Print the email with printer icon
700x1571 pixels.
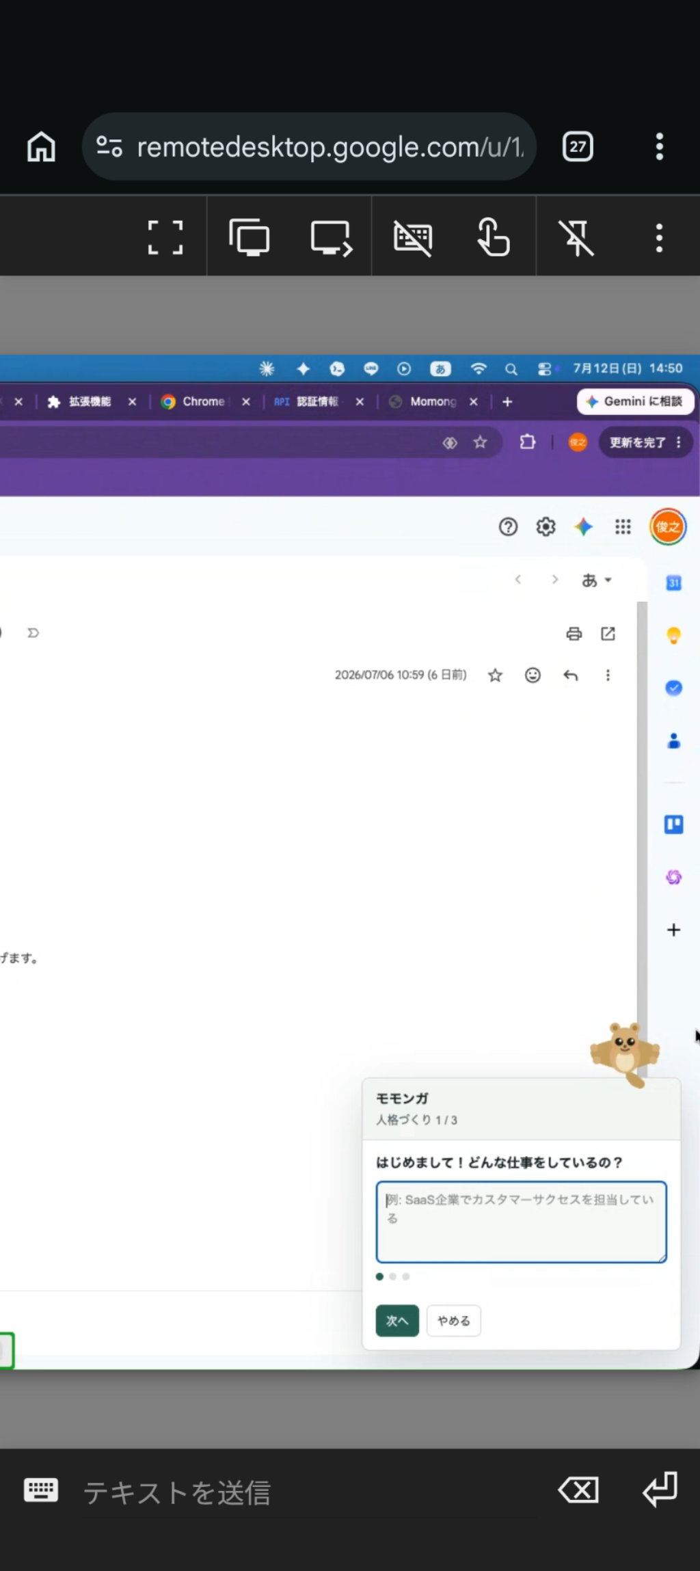pyautogui.click(x=574, y=634)
